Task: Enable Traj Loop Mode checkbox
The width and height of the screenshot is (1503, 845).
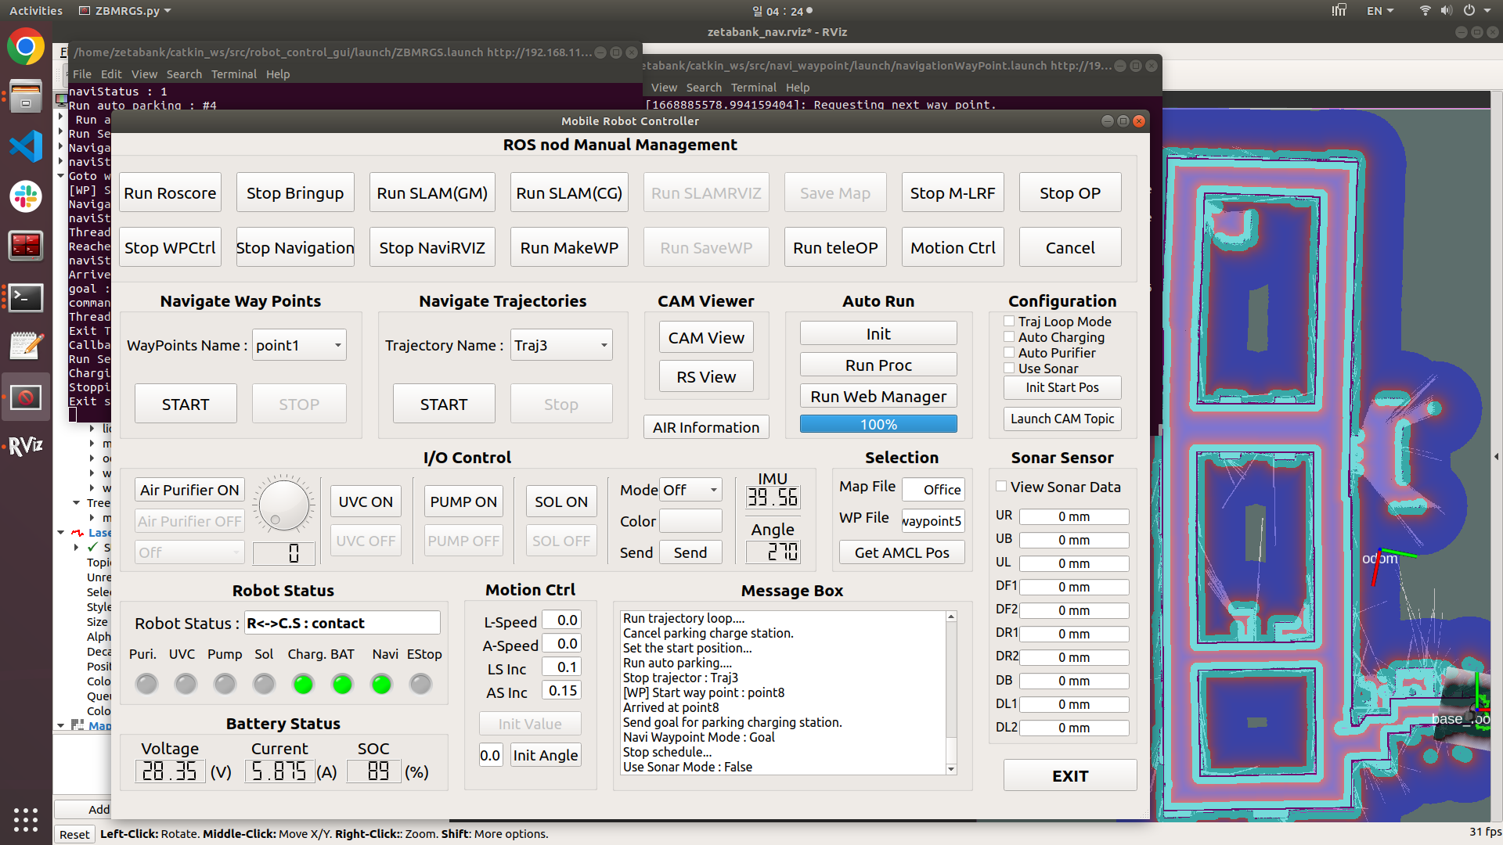Action: tap(1010, 322)
